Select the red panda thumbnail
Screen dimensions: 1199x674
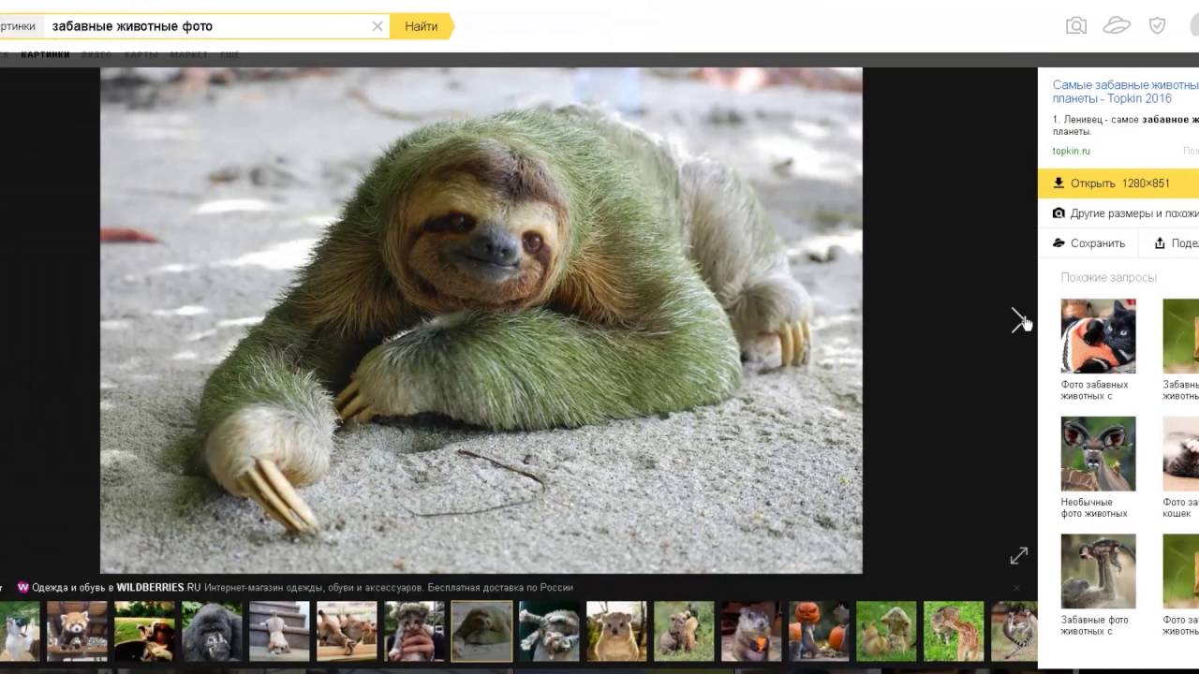(77, 632)
